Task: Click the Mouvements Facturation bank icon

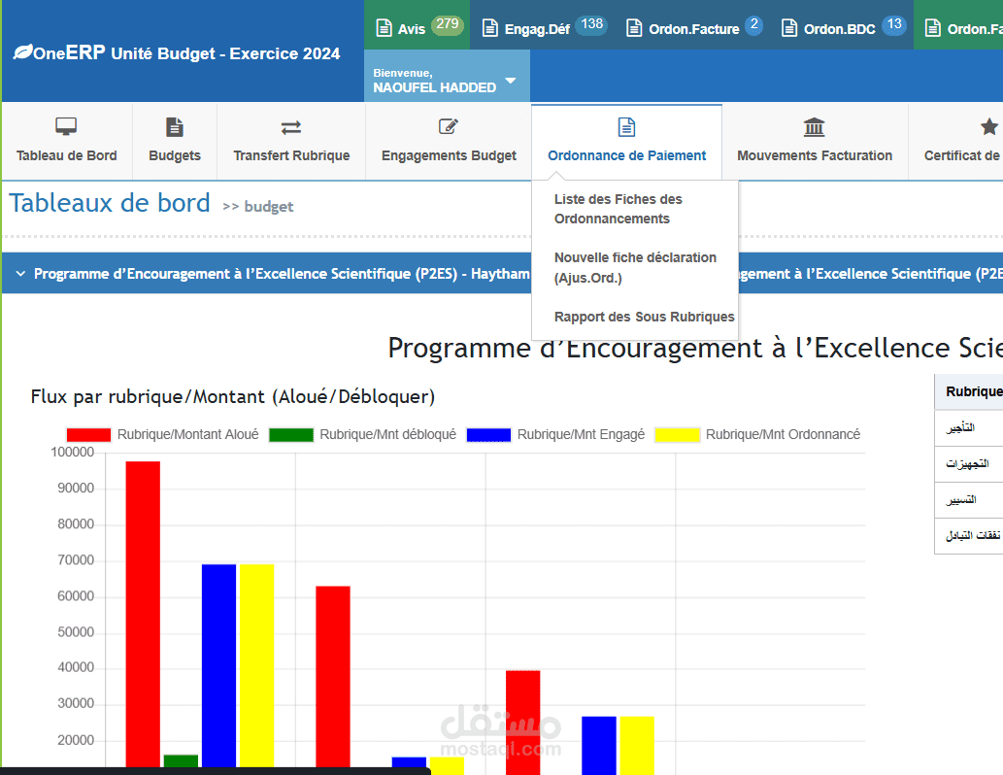Action: pyautogui.click(x=814, y=125)
